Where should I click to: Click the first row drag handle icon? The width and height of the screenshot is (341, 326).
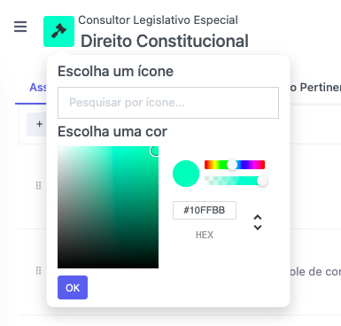click(x=38, y=186)
